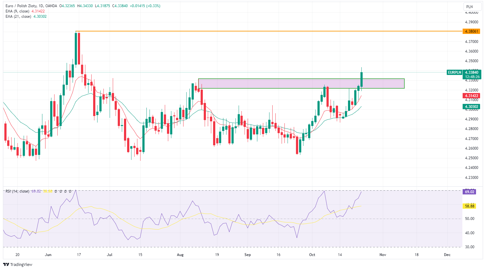Click the 4.27000 price axis label
This screenshot has width=486, height=270.
click(x=471, y=139)
